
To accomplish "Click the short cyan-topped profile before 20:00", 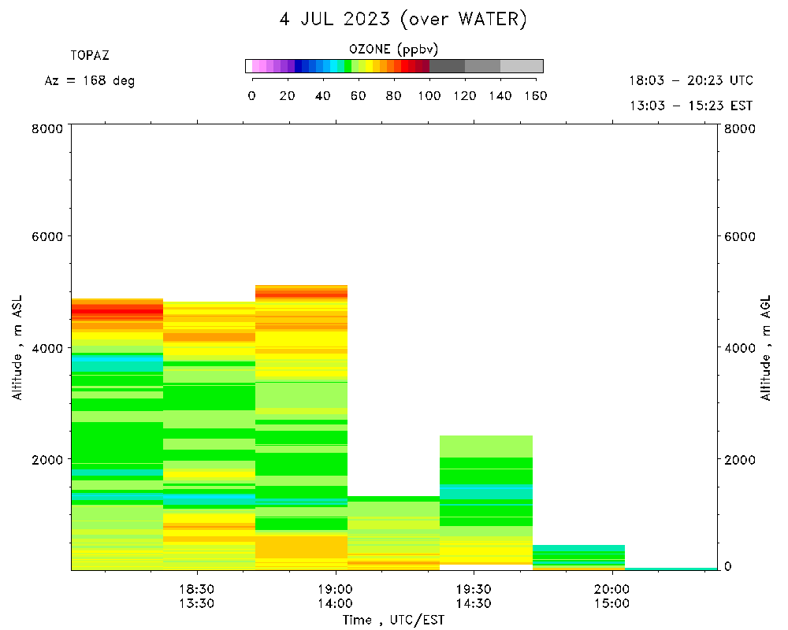I will point(578,557).
